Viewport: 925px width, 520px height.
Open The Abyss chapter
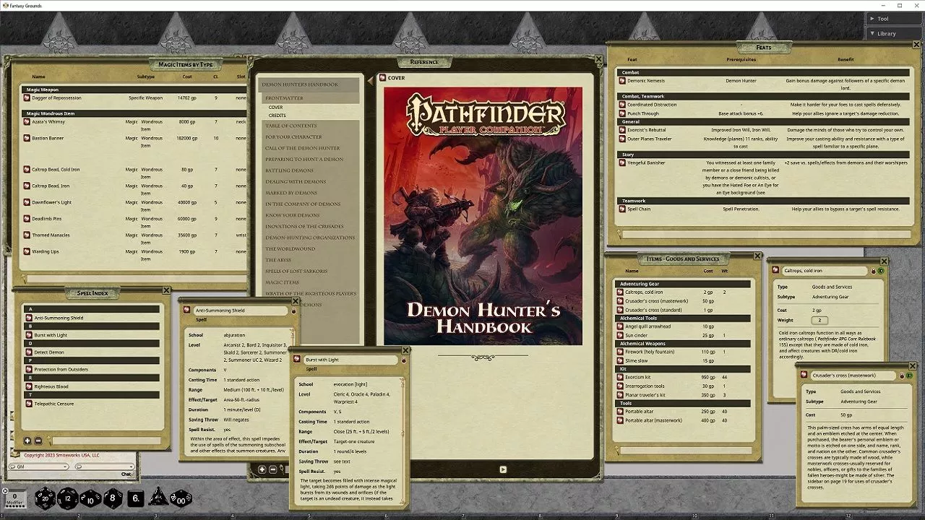pos(277,260)
